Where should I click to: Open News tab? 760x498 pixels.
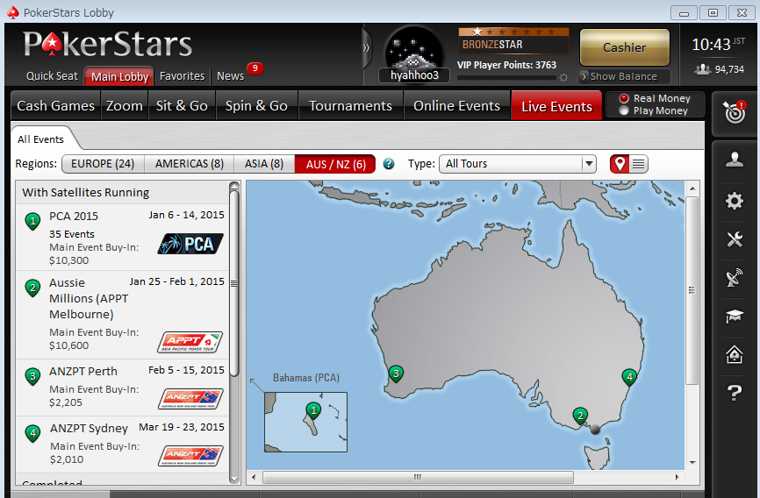click(230, 76)
